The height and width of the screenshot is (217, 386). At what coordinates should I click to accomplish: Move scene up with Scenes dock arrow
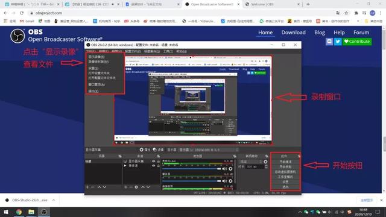coord(99,187)
